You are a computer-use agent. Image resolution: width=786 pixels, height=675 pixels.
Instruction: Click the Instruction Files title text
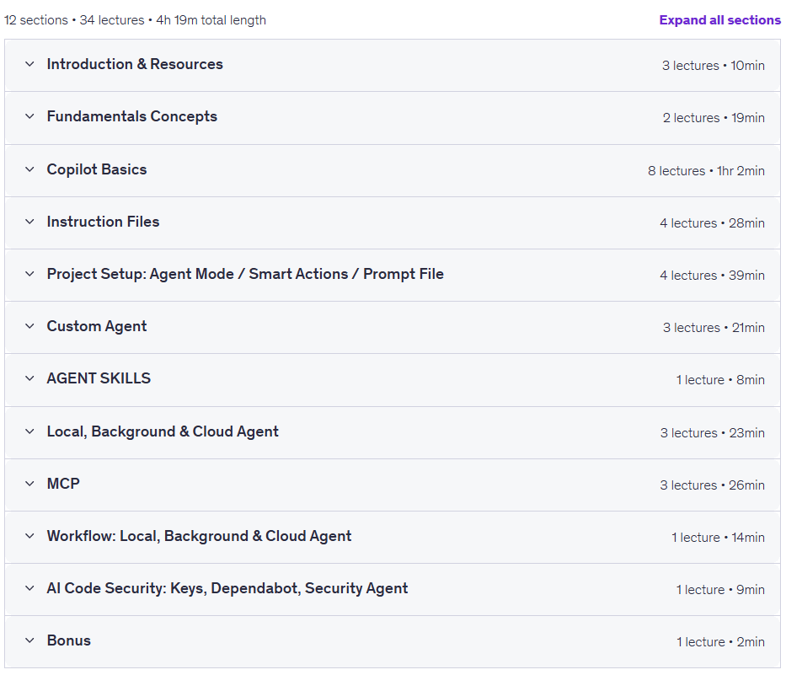pyautogui.click(x=103, y=222)
